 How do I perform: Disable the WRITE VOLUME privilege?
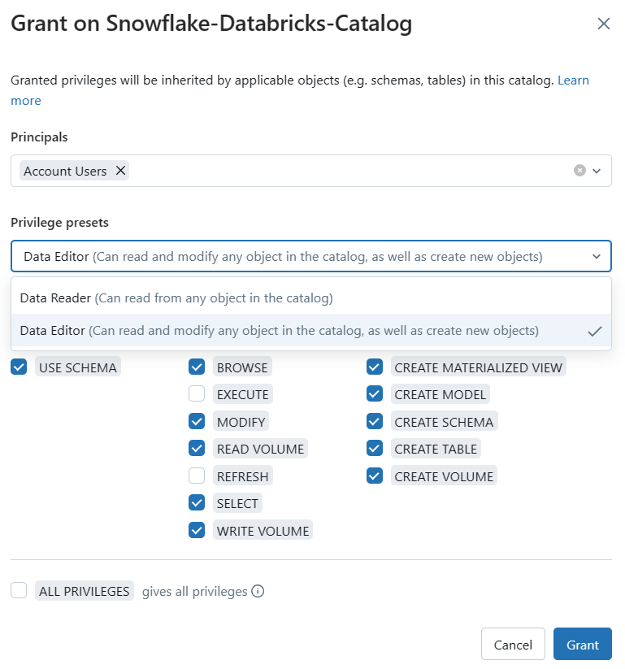(197, 530)
